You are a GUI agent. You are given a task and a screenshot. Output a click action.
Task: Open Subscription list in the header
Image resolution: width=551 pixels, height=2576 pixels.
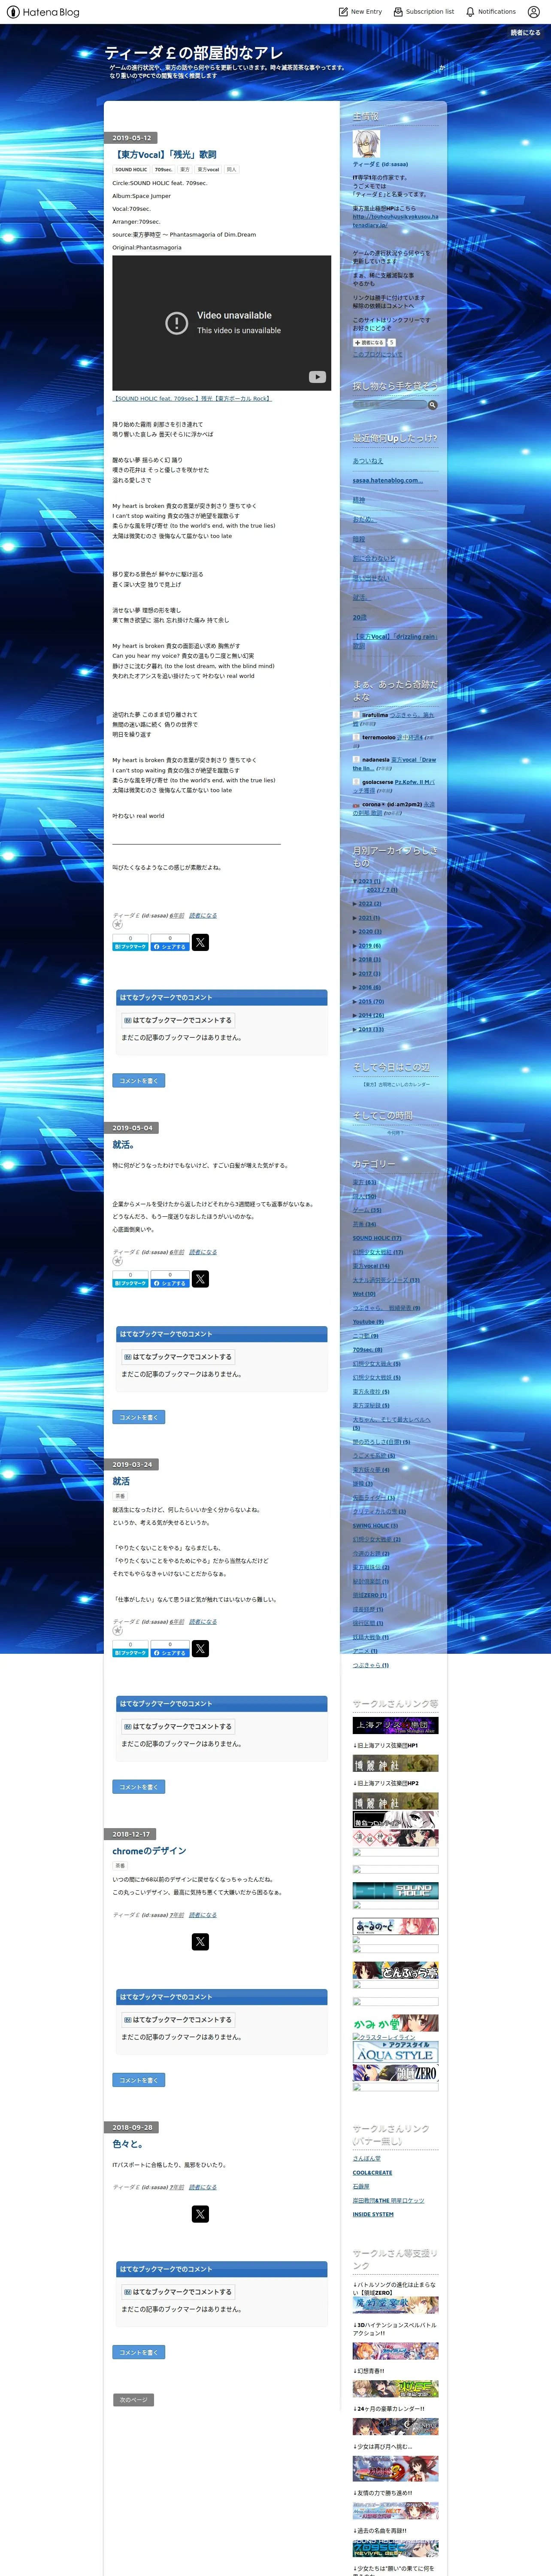coord(424,12)
